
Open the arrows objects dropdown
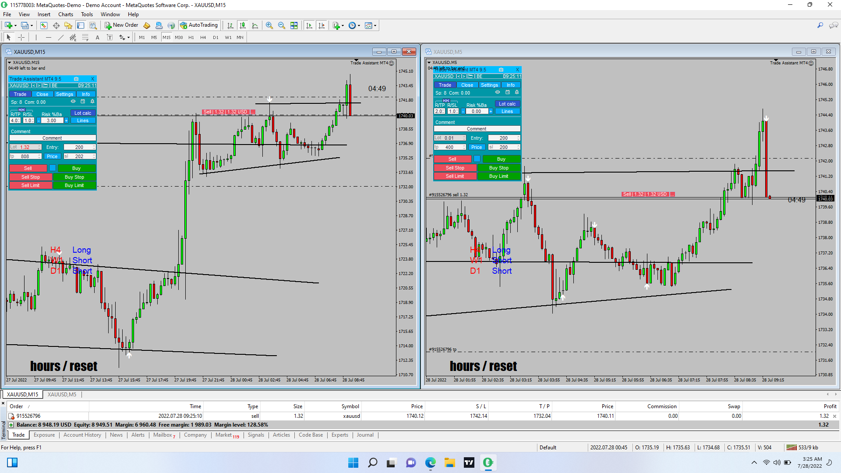128,38
